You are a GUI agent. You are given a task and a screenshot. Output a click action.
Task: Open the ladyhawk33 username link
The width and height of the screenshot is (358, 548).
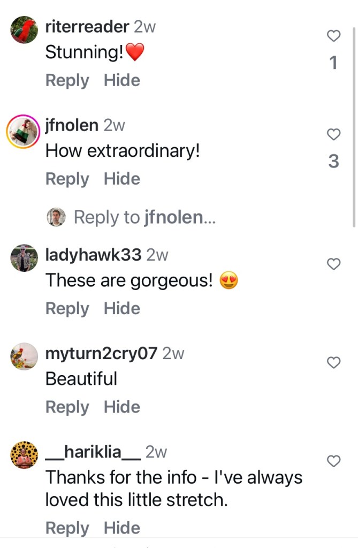(x=93, y=255)
